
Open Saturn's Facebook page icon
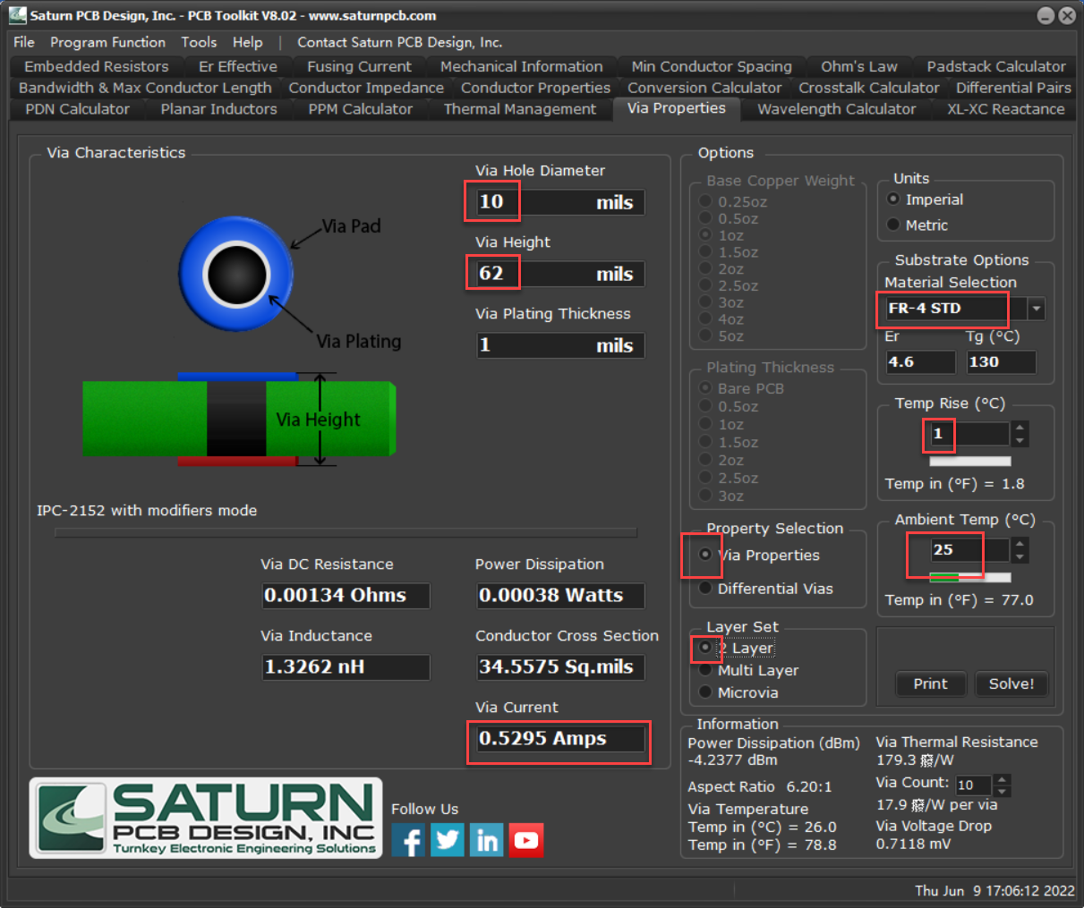click(408, 840)
